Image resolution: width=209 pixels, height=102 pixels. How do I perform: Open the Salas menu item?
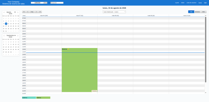[x=183, y=3]
